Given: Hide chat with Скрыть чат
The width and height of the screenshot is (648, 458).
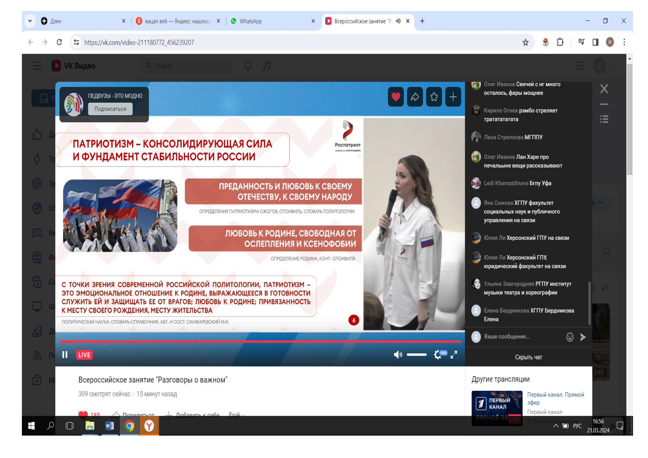Looking at the screenshot, I should point(528,357).
